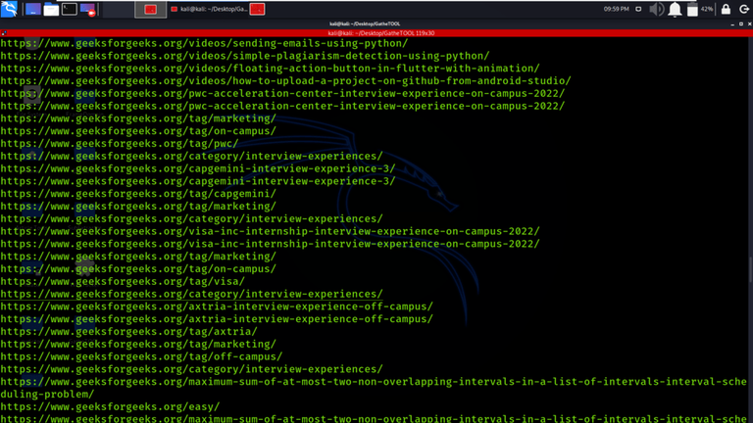The image size is (753, 423).
Task: Minimize the terminal window
Action: tap(732, 23)
